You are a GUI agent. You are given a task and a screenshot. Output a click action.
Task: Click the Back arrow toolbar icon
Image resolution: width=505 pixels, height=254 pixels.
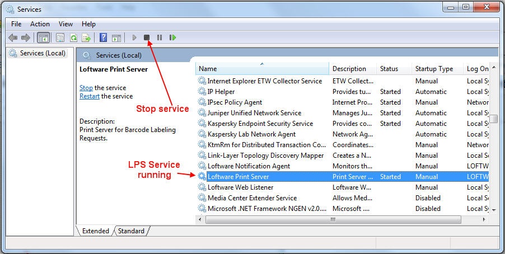point(13,37)
